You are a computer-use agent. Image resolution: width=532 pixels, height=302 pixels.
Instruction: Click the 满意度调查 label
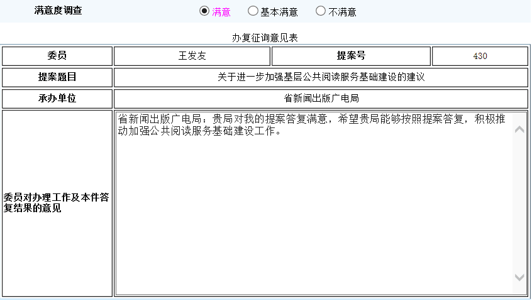(58, 11)
